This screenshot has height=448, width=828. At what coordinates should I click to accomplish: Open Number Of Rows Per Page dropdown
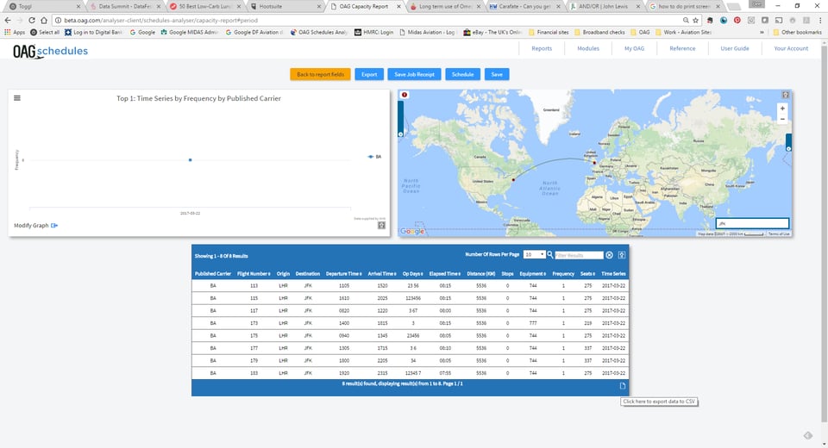[x=534, y=254]
